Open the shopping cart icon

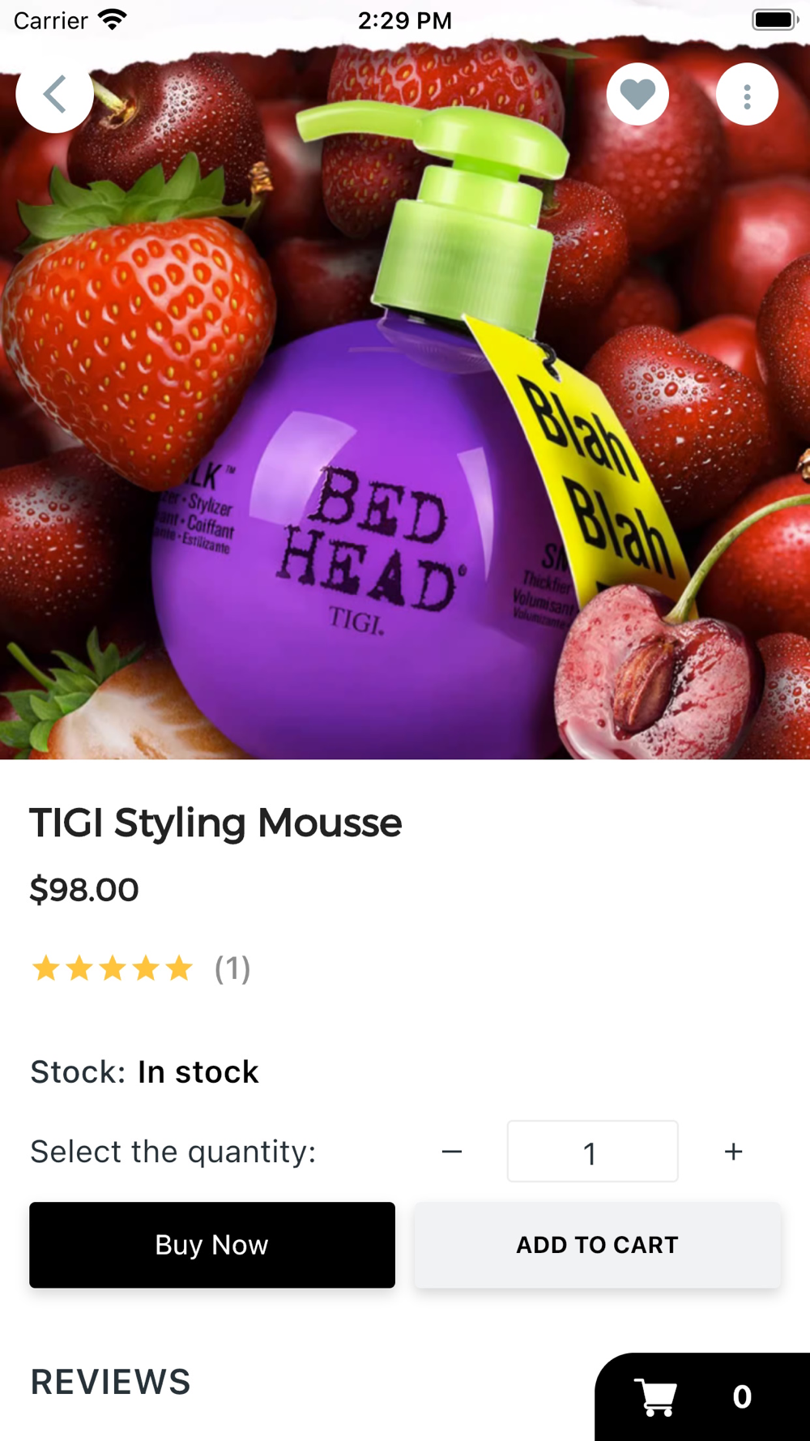(x=655, y=1397)
